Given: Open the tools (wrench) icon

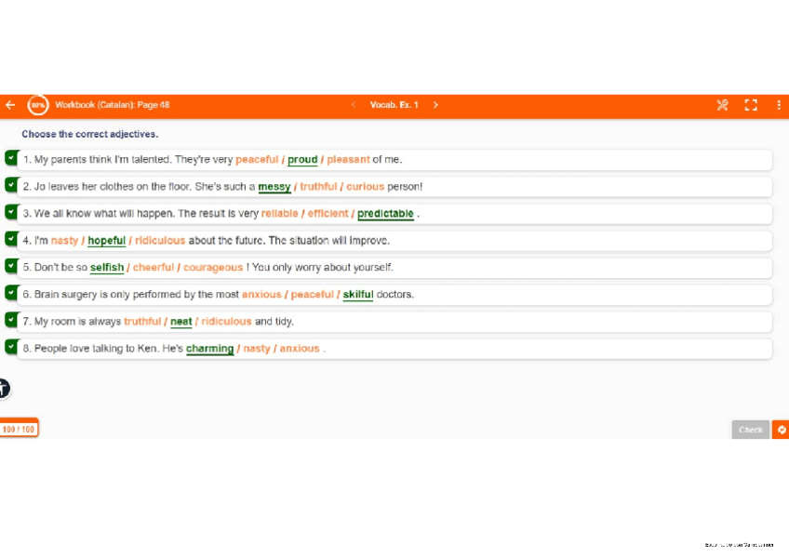Looking at the screenshot, I should coord(722,105).
